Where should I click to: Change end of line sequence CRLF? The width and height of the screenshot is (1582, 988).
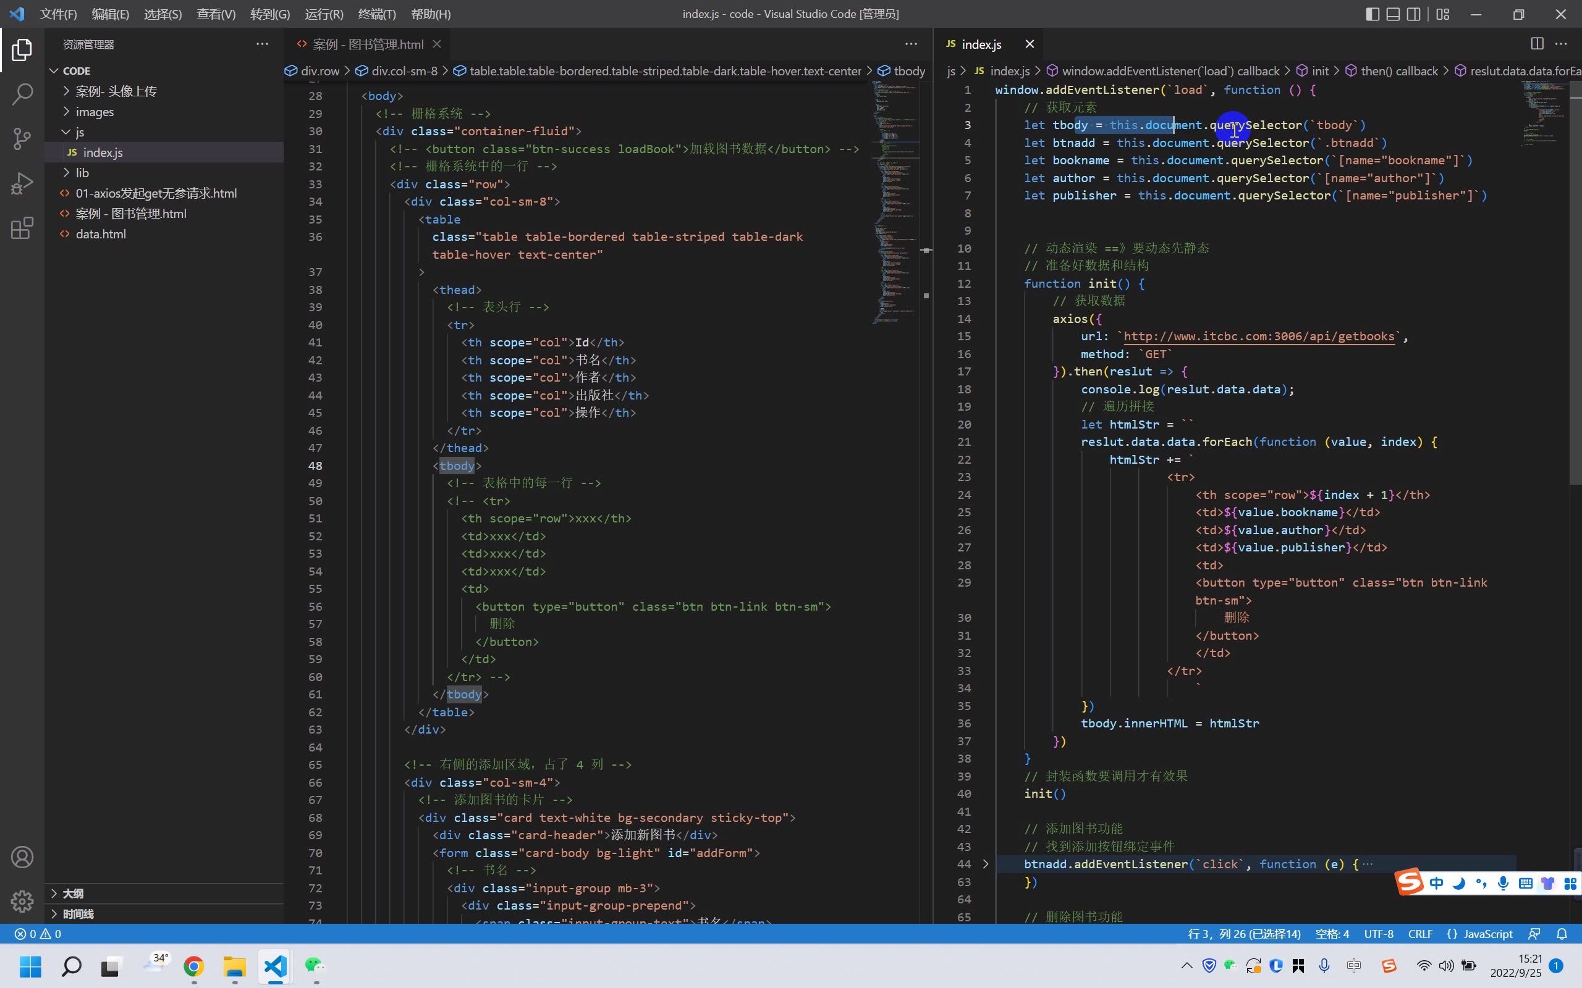point(1420,934)
